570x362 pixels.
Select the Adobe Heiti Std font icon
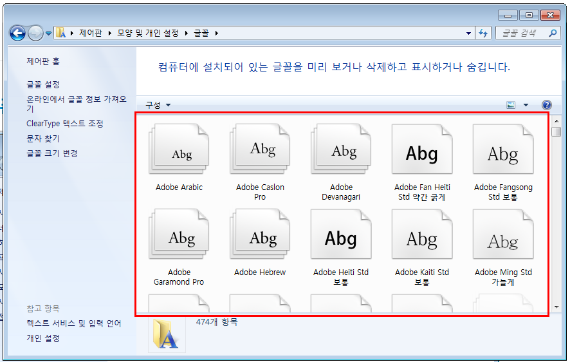tap(341, 234)
